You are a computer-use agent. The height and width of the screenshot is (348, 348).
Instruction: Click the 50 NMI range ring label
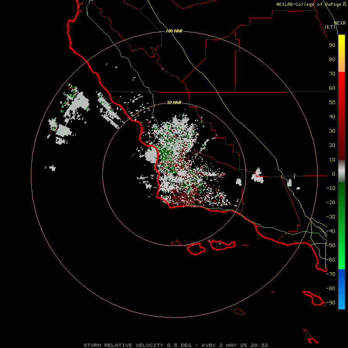[174, 102]
